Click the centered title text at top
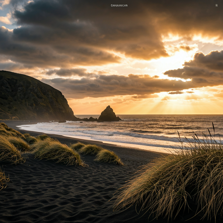 point(119,6)
